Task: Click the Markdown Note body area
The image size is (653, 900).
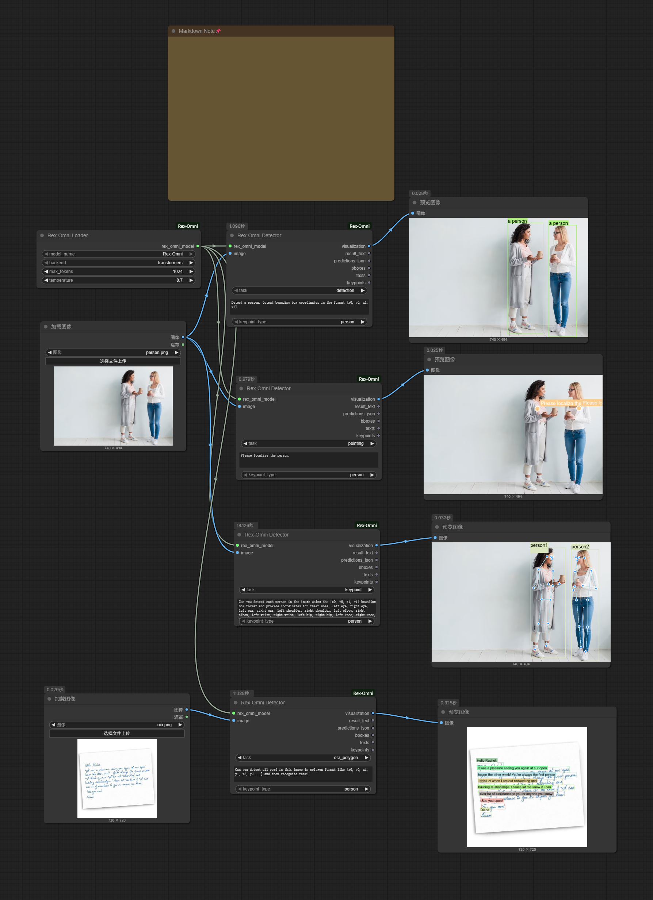Action: point(281,118)
